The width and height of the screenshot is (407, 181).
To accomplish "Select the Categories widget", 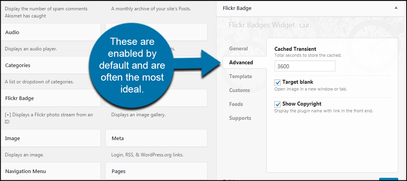I will tap(51, 65).
